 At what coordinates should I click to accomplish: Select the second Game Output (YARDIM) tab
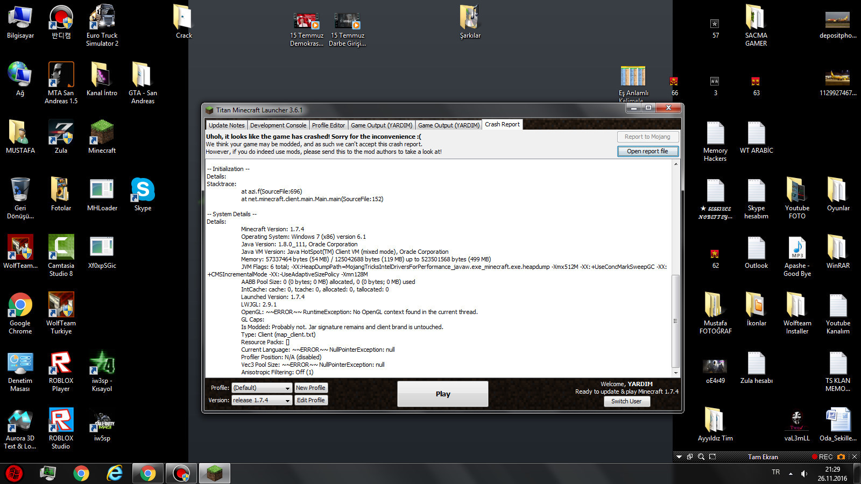click(449, 125)
